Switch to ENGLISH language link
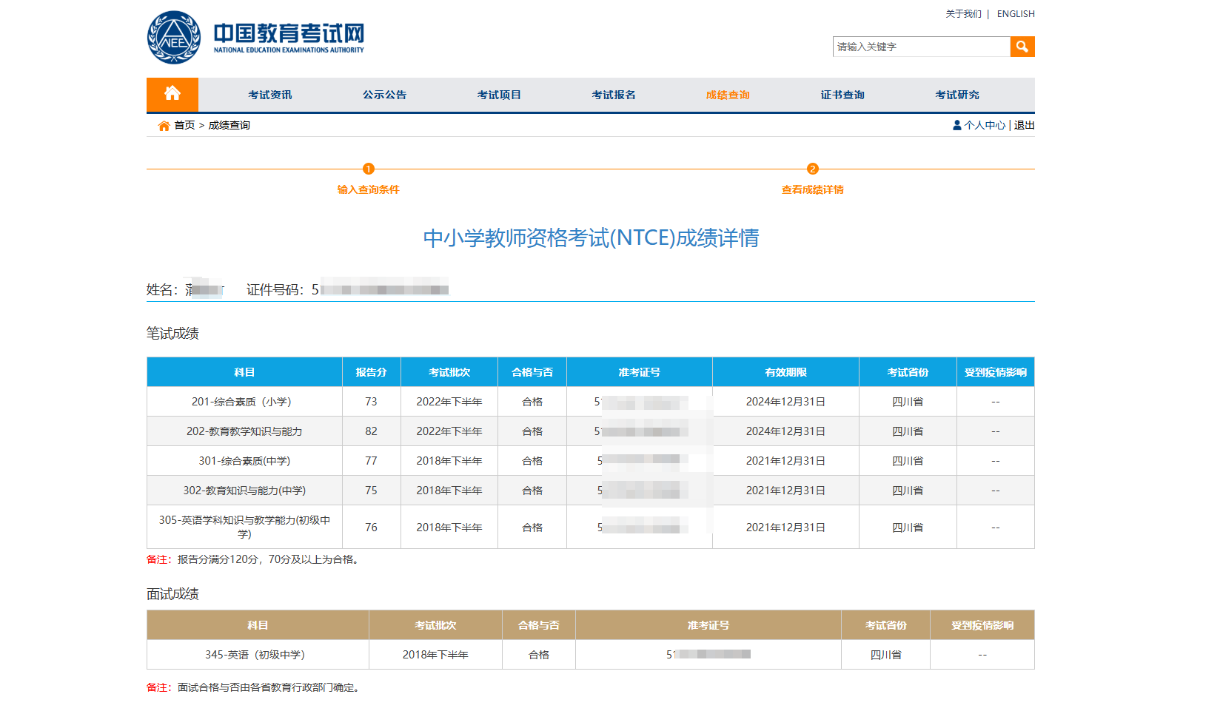The image size is (1223, 711). [1016, 14]
